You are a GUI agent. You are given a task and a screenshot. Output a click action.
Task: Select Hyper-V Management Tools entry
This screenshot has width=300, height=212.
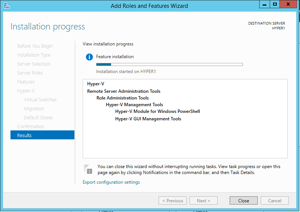tap(135, 104)
